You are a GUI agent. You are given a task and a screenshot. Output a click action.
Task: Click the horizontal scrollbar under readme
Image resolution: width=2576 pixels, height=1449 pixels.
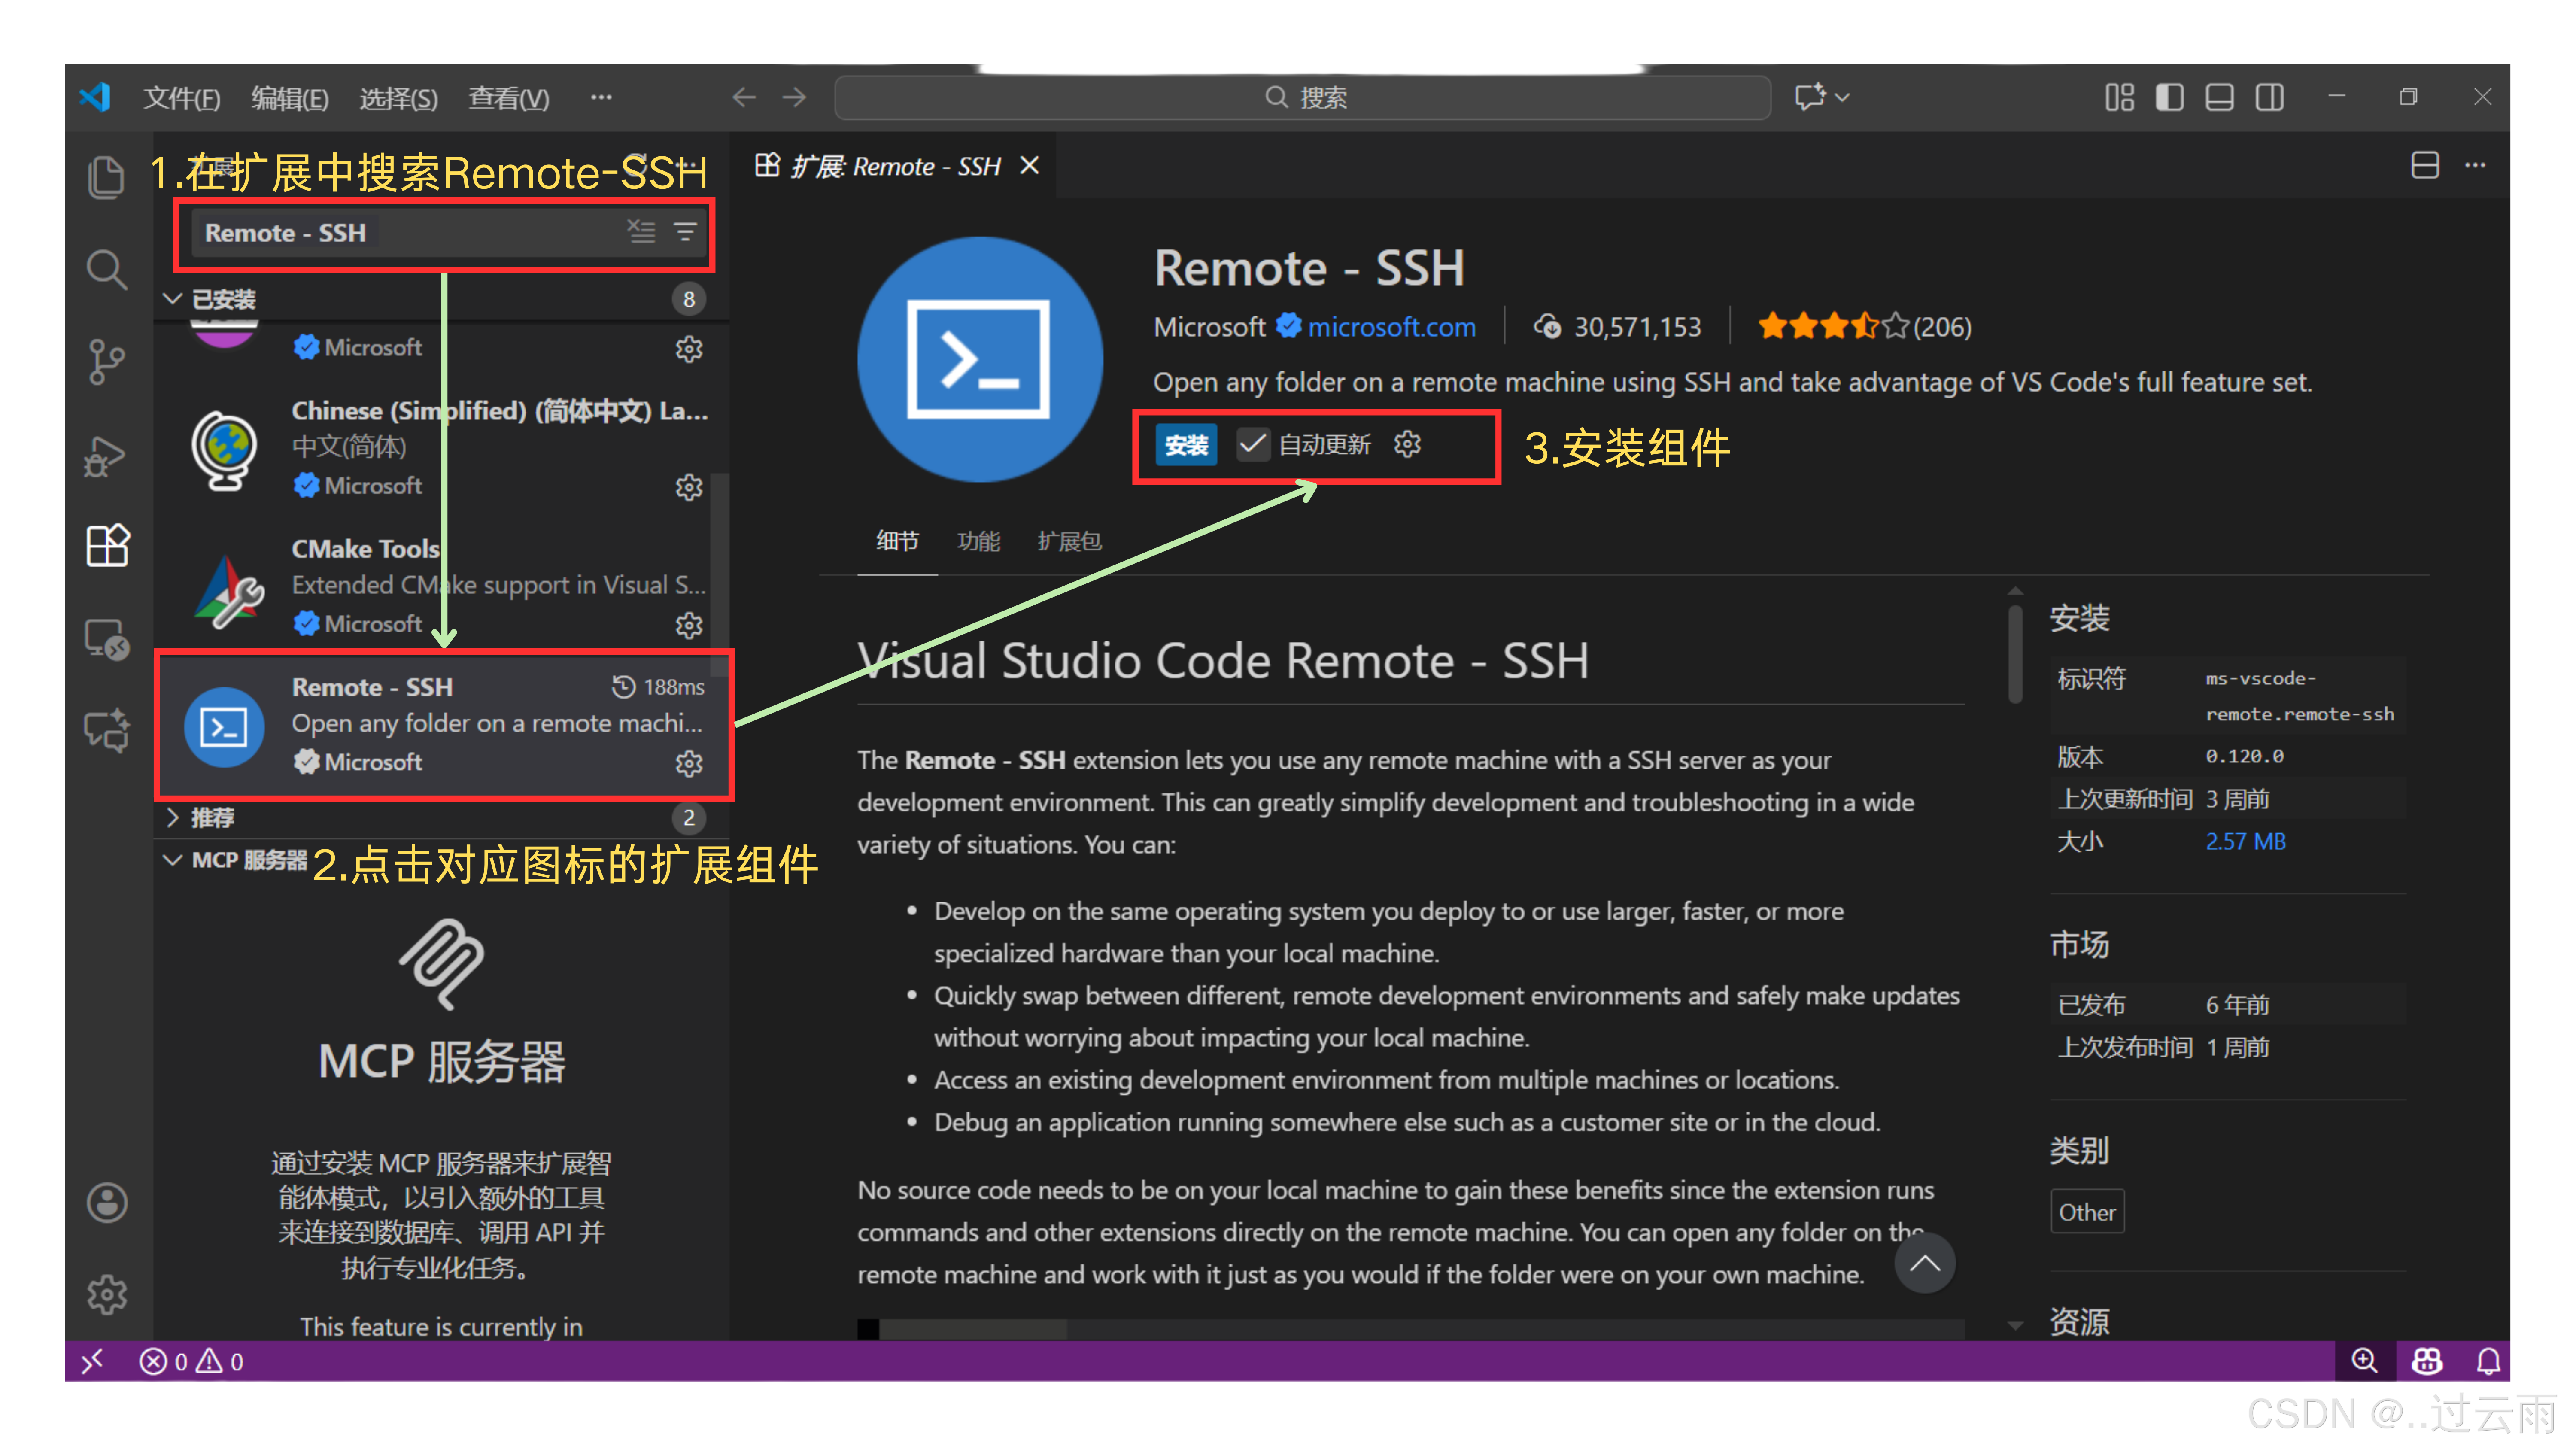coord(972,1328)
